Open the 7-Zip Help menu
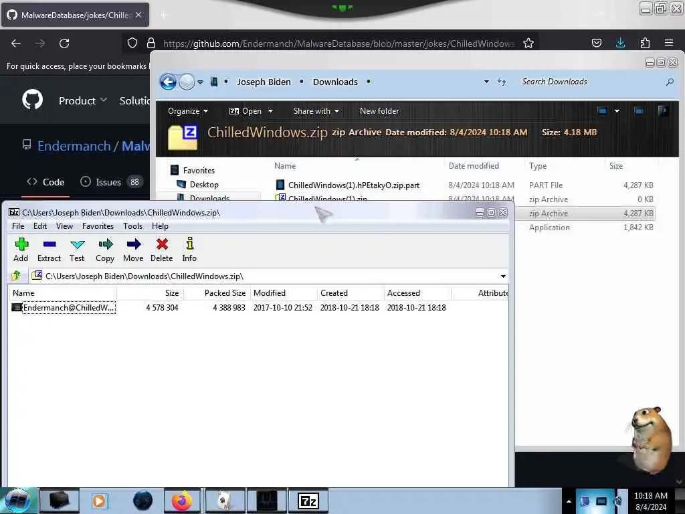The width and height of the screenshot is (685, 514). (x=160, y=226)
